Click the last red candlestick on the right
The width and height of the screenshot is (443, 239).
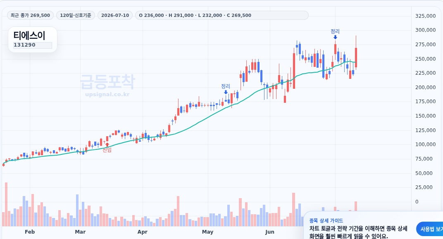(356, 57)
